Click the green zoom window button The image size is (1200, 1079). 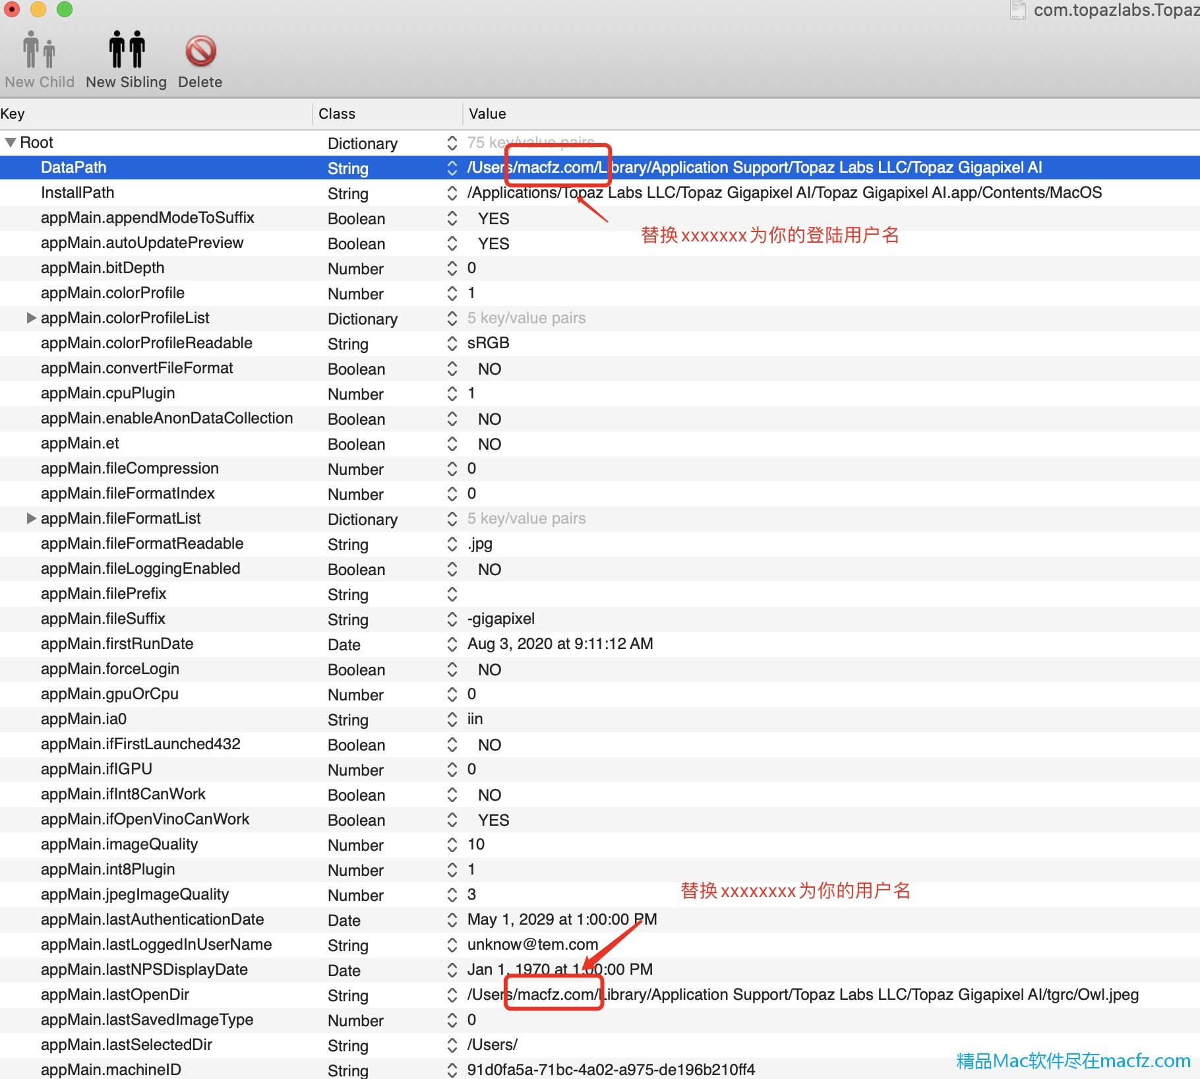pos(65,9)
